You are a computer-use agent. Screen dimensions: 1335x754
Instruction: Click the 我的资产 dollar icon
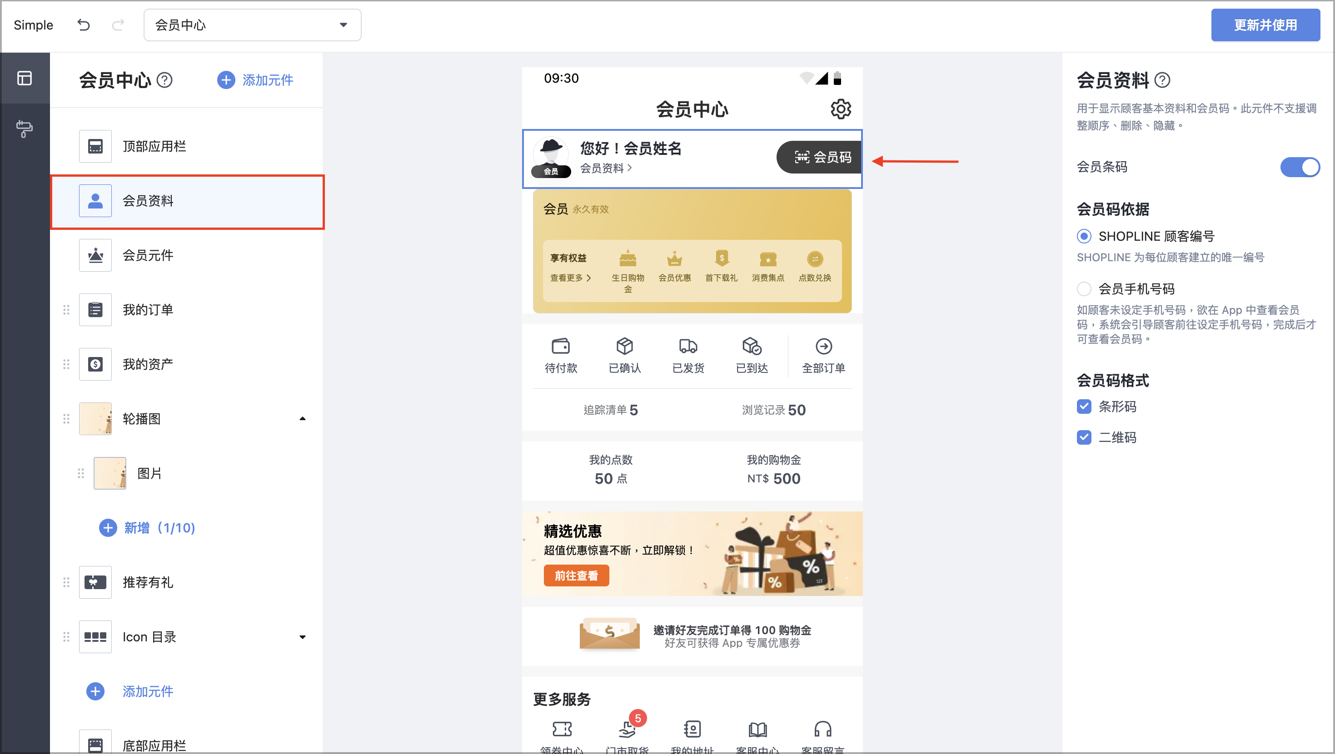(95, 364)
